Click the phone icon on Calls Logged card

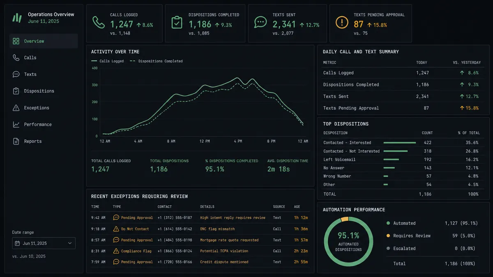pyautogui.click(x=99, y=23)
